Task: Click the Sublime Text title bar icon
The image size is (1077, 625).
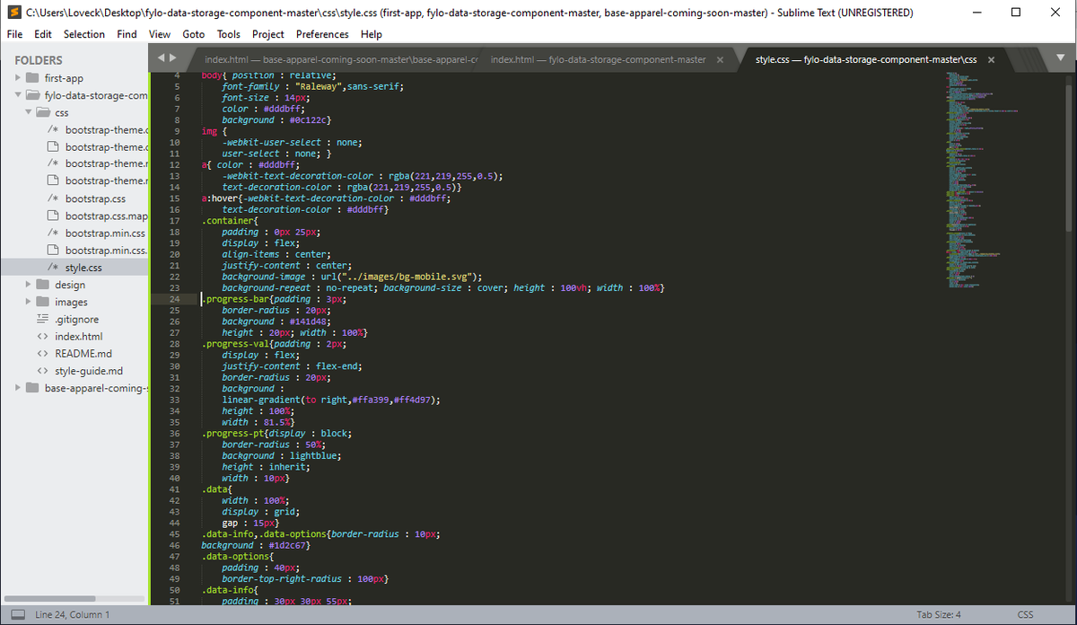Action: coord(13,13)
